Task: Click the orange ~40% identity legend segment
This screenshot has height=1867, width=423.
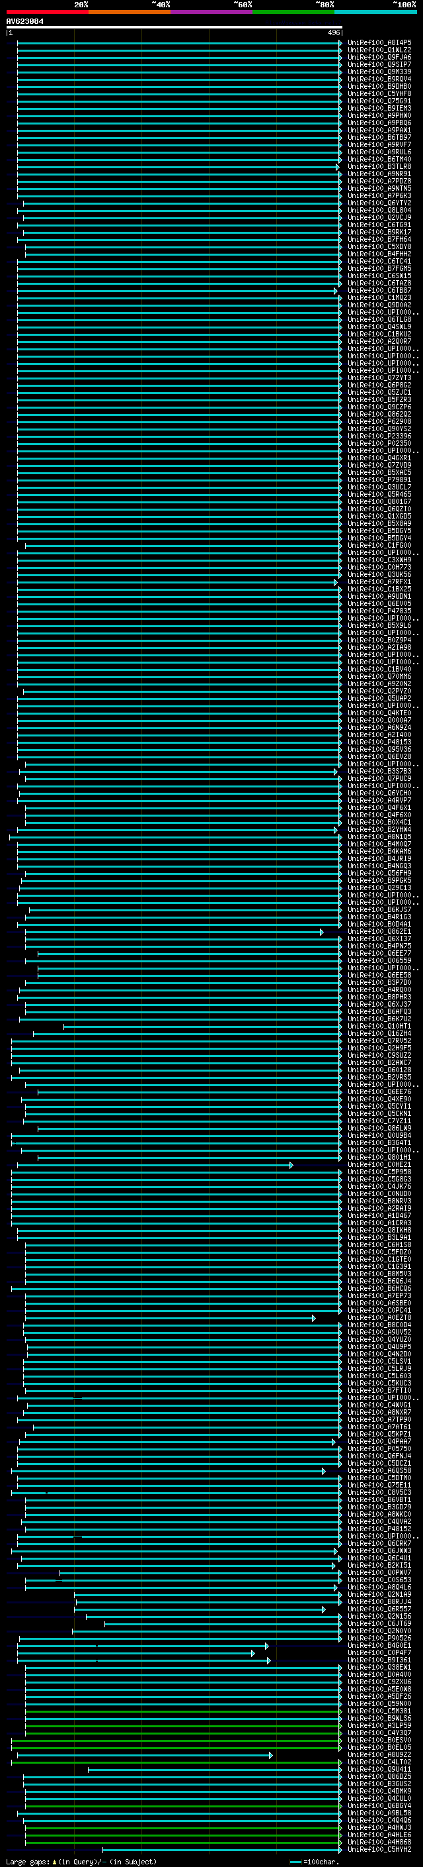Action: pos(130,12)
